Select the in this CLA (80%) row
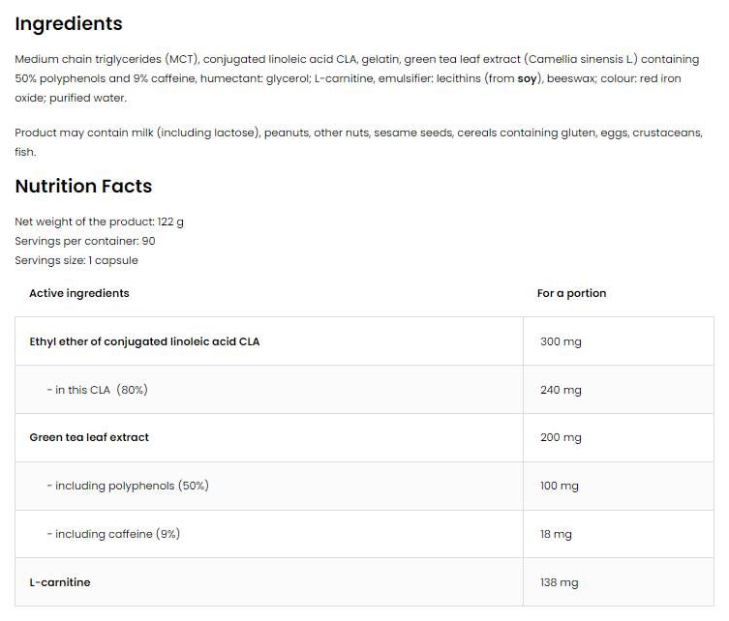This screenshot has width=729, height=621. 364,390
